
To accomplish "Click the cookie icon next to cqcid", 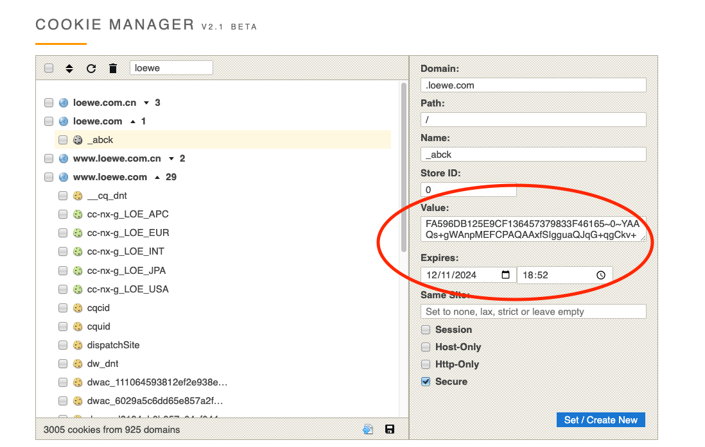I will (78, 308).
